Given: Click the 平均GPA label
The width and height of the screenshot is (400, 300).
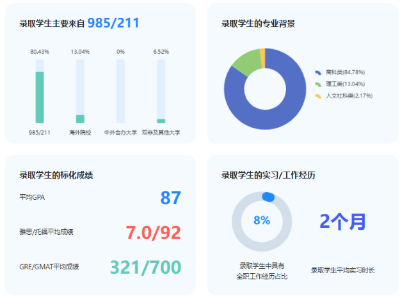Looking at the screenshot, I should pos(32,197).
